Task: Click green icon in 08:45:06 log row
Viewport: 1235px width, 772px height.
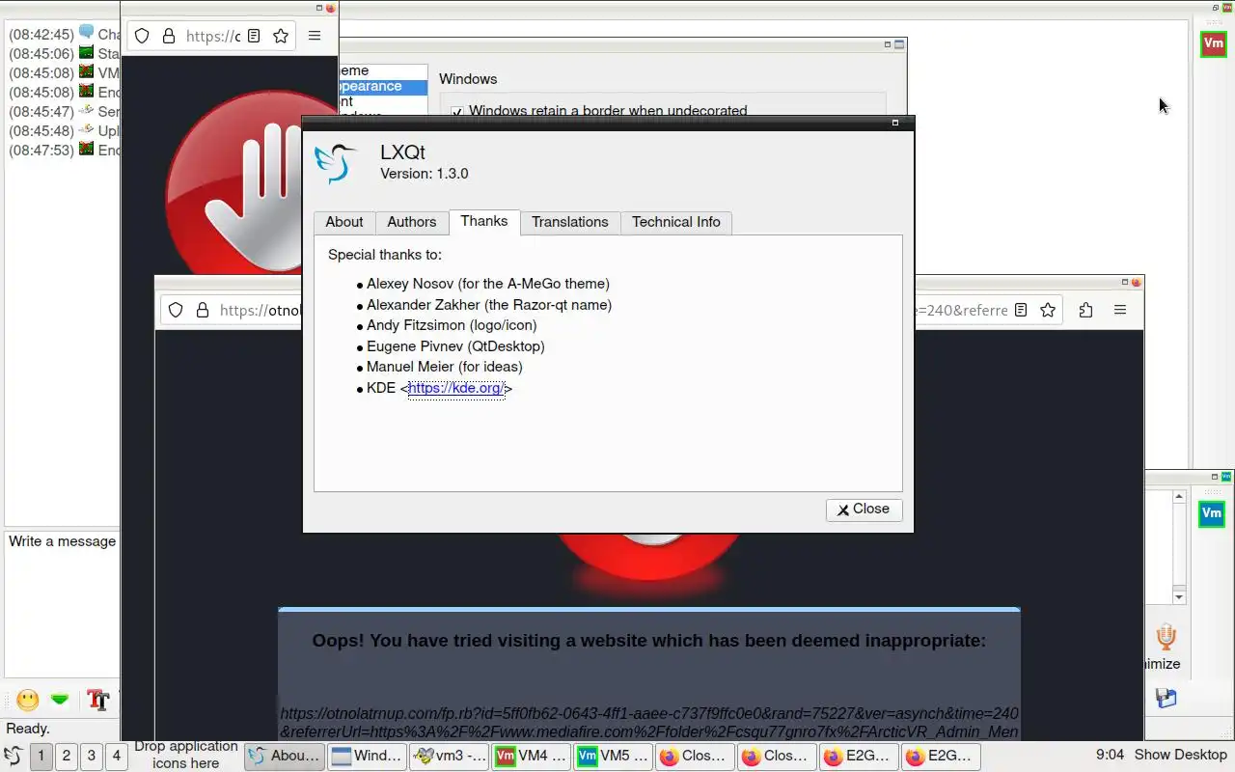Action: (87, 53)
